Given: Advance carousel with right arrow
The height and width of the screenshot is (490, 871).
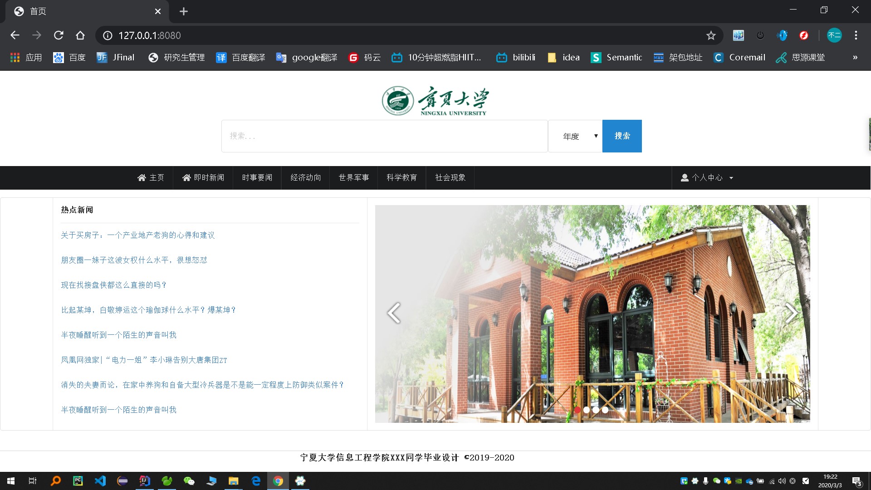Looking at the screenshot, I should pyautogui.click(x=791, y=313).
